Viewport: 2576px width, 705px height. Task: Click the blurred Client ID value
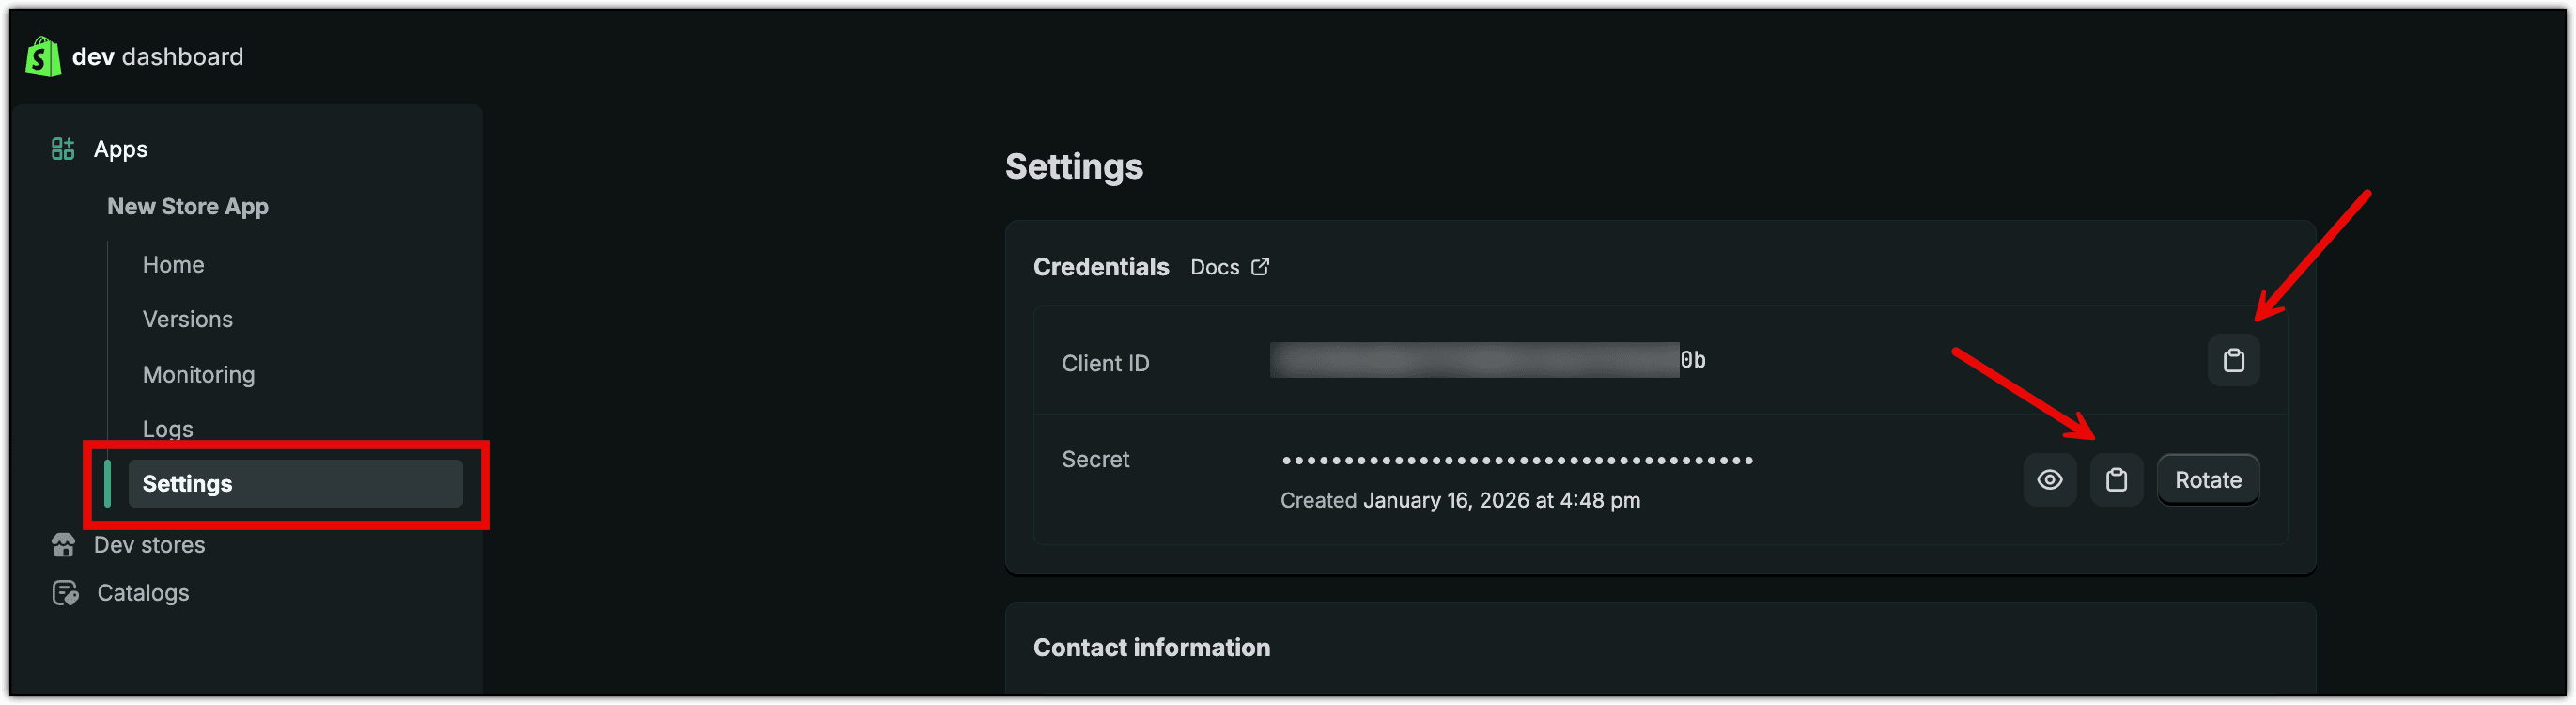click(x=1474, y=360)
